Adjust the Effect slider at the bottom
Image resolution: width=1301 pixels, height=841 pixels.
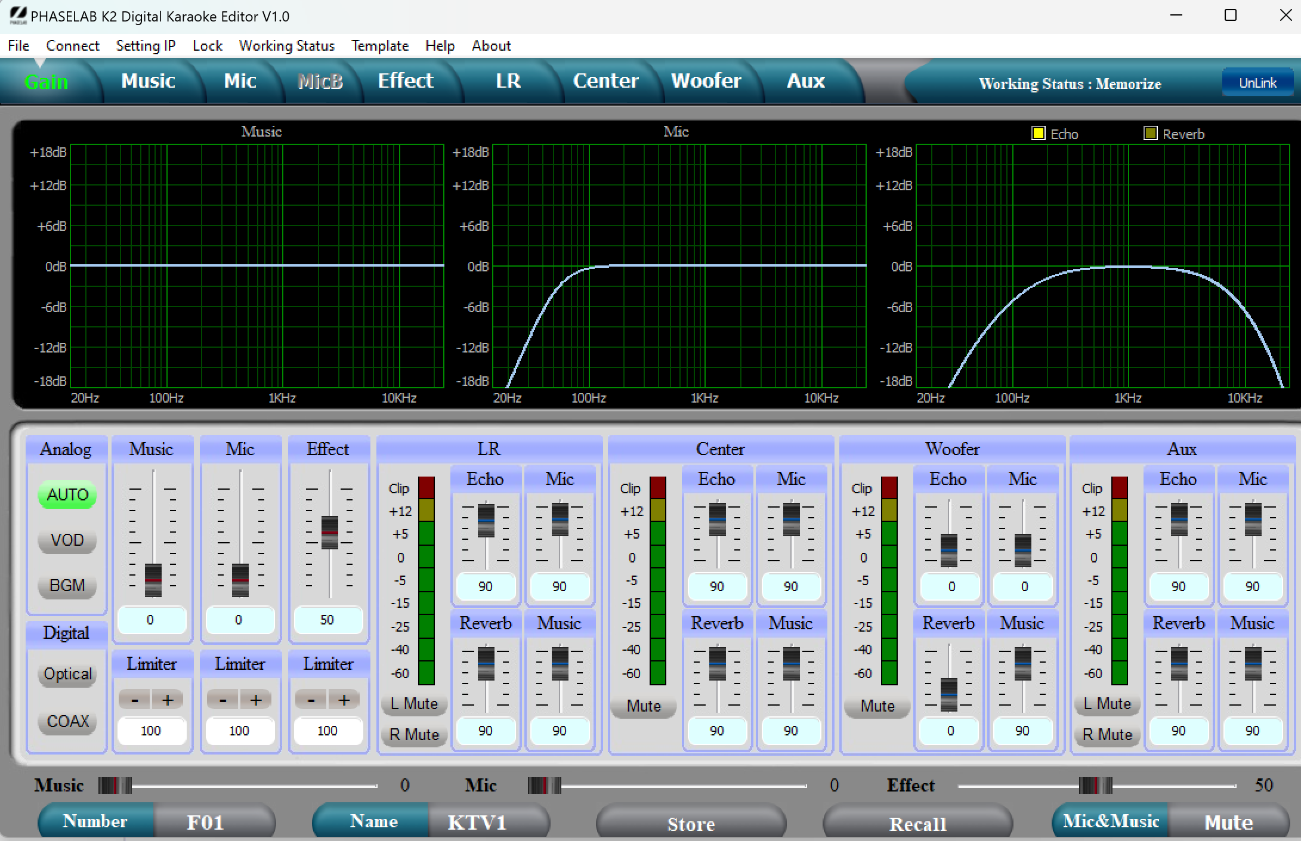coord(1095,786)
